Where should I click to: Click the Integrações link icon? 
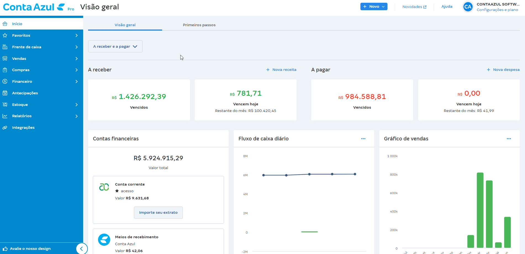coord(5,127)
